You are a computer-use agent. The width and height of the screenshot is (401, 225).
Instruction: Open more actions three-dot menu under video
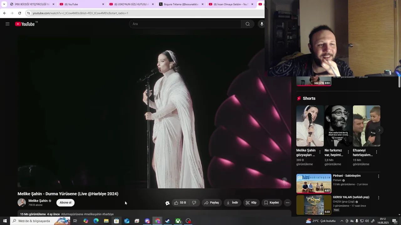pyautogui.click(x=288, y=203)
